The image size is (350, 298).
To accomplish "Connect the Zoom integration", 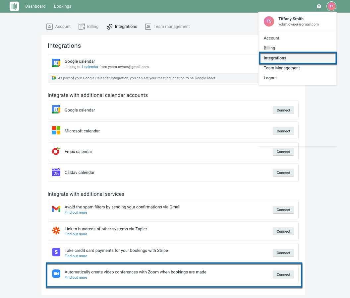I will (x=283, y=274).
